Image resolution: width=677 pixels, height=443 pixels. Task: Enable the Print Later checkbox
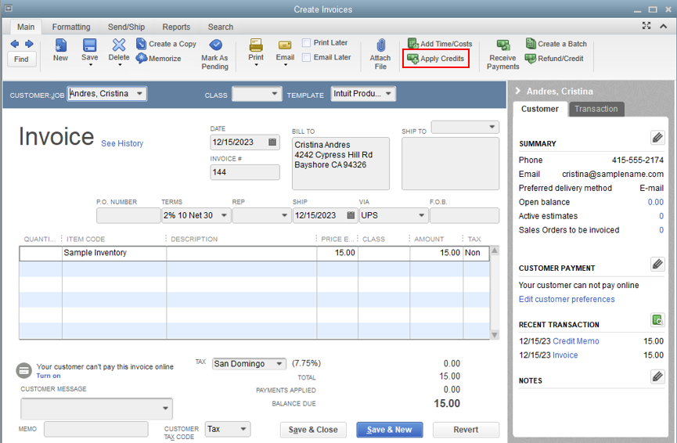307,43
